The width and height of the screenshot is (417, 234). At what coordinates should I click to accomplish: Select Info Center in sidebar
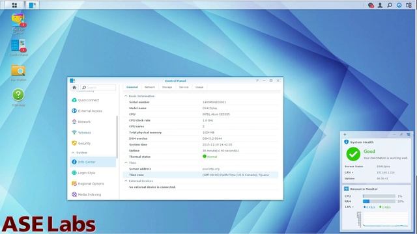click(x=93, y=162)
